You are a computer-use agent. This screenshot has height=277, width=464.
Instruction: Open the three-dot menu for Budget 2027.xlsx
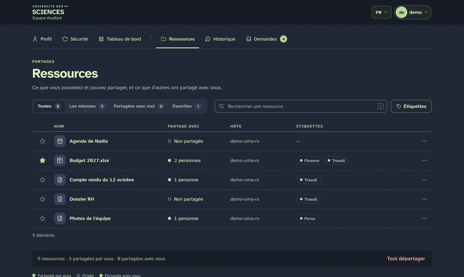coord(425,160)
